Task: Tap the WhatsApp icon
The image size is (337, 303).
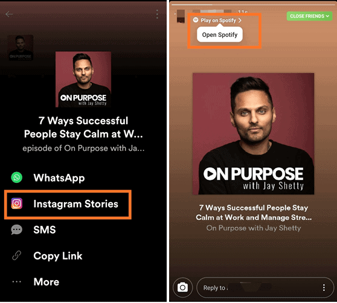Action: click(x=16, y=177)
